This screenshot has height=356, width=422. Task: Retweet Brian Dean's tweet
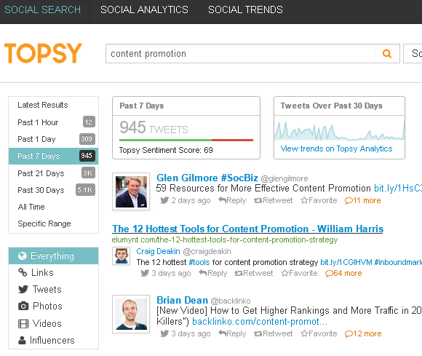pos(273,333)
